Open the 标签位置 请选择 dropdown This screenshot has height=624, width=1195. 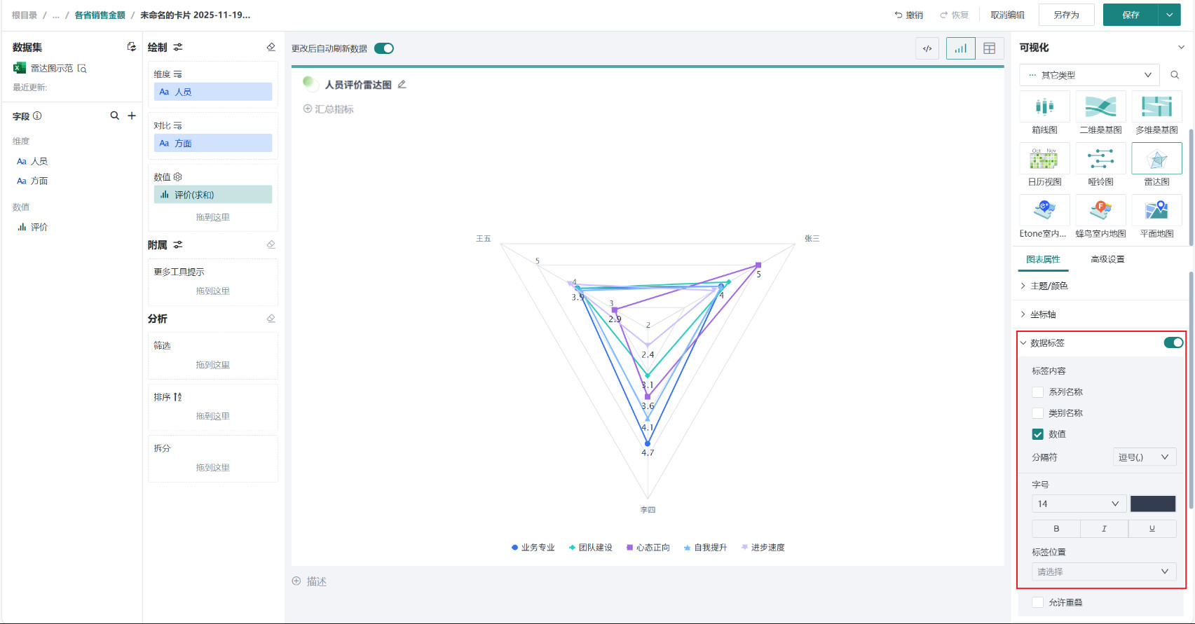[x=1103, y=571]
